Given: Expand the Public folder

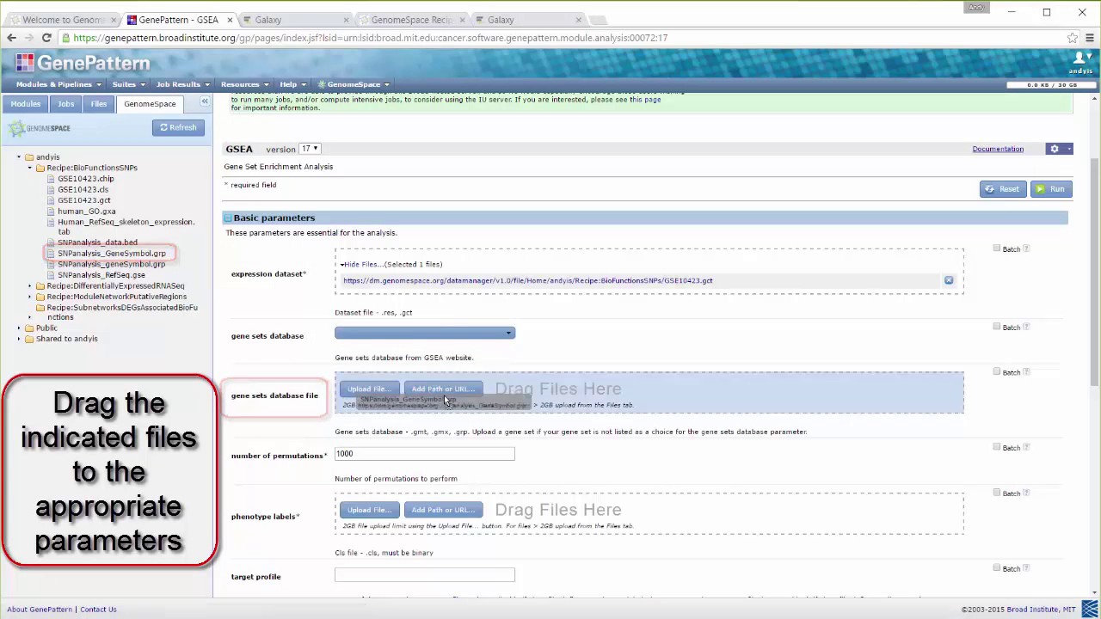Looking at the screenshot, I should coord(18,328).
